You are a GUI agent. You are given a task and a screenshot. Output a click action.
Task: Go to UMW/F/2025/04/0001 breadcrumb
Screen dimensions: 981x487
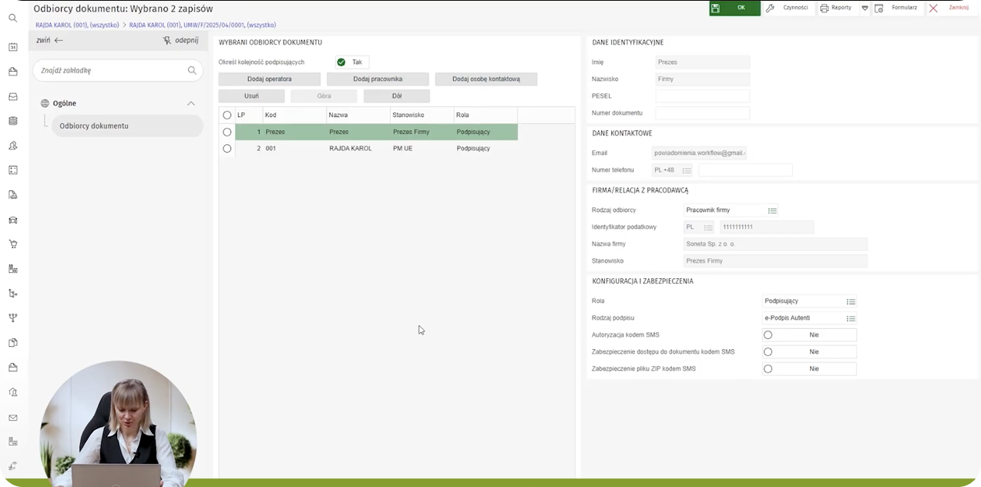coord(203,25)
